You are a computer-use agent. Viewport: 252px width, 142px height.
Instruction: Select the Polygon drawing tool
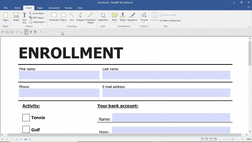click(80, 17)
